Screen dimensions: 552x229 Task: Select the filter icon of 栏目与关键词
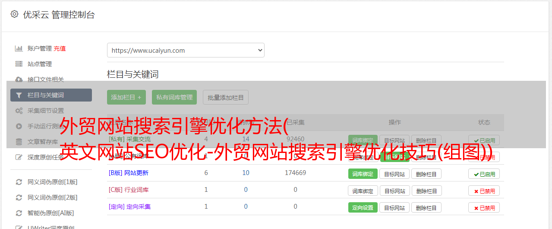coord(19,95)
